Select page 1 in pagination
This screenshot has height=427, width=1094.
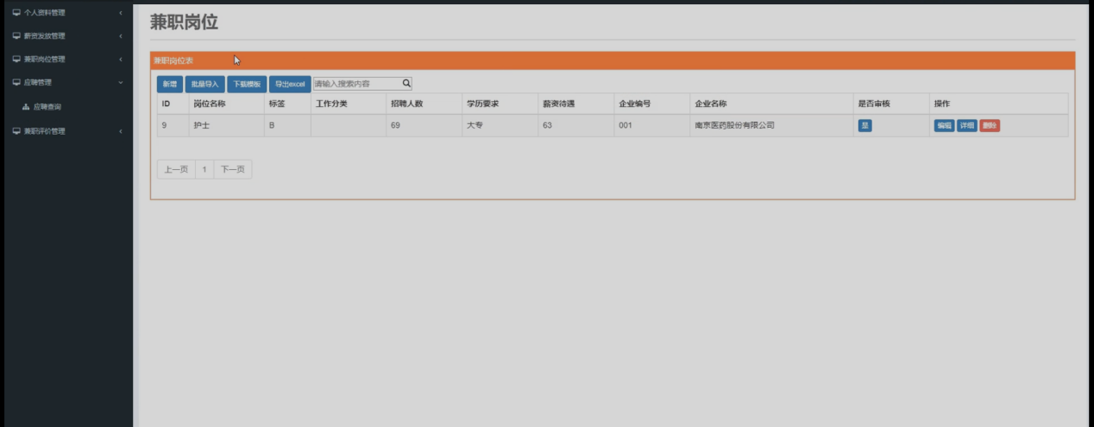pos(204,170)
